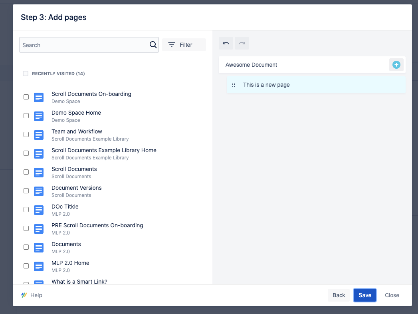Screen dimensions: 418x314
Task: Open the Help link
Action: coord(32,295)
